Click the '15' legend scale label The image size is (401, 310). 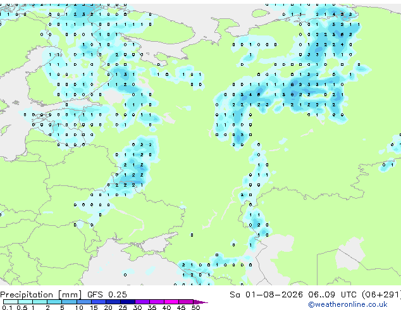coord(94,307)
